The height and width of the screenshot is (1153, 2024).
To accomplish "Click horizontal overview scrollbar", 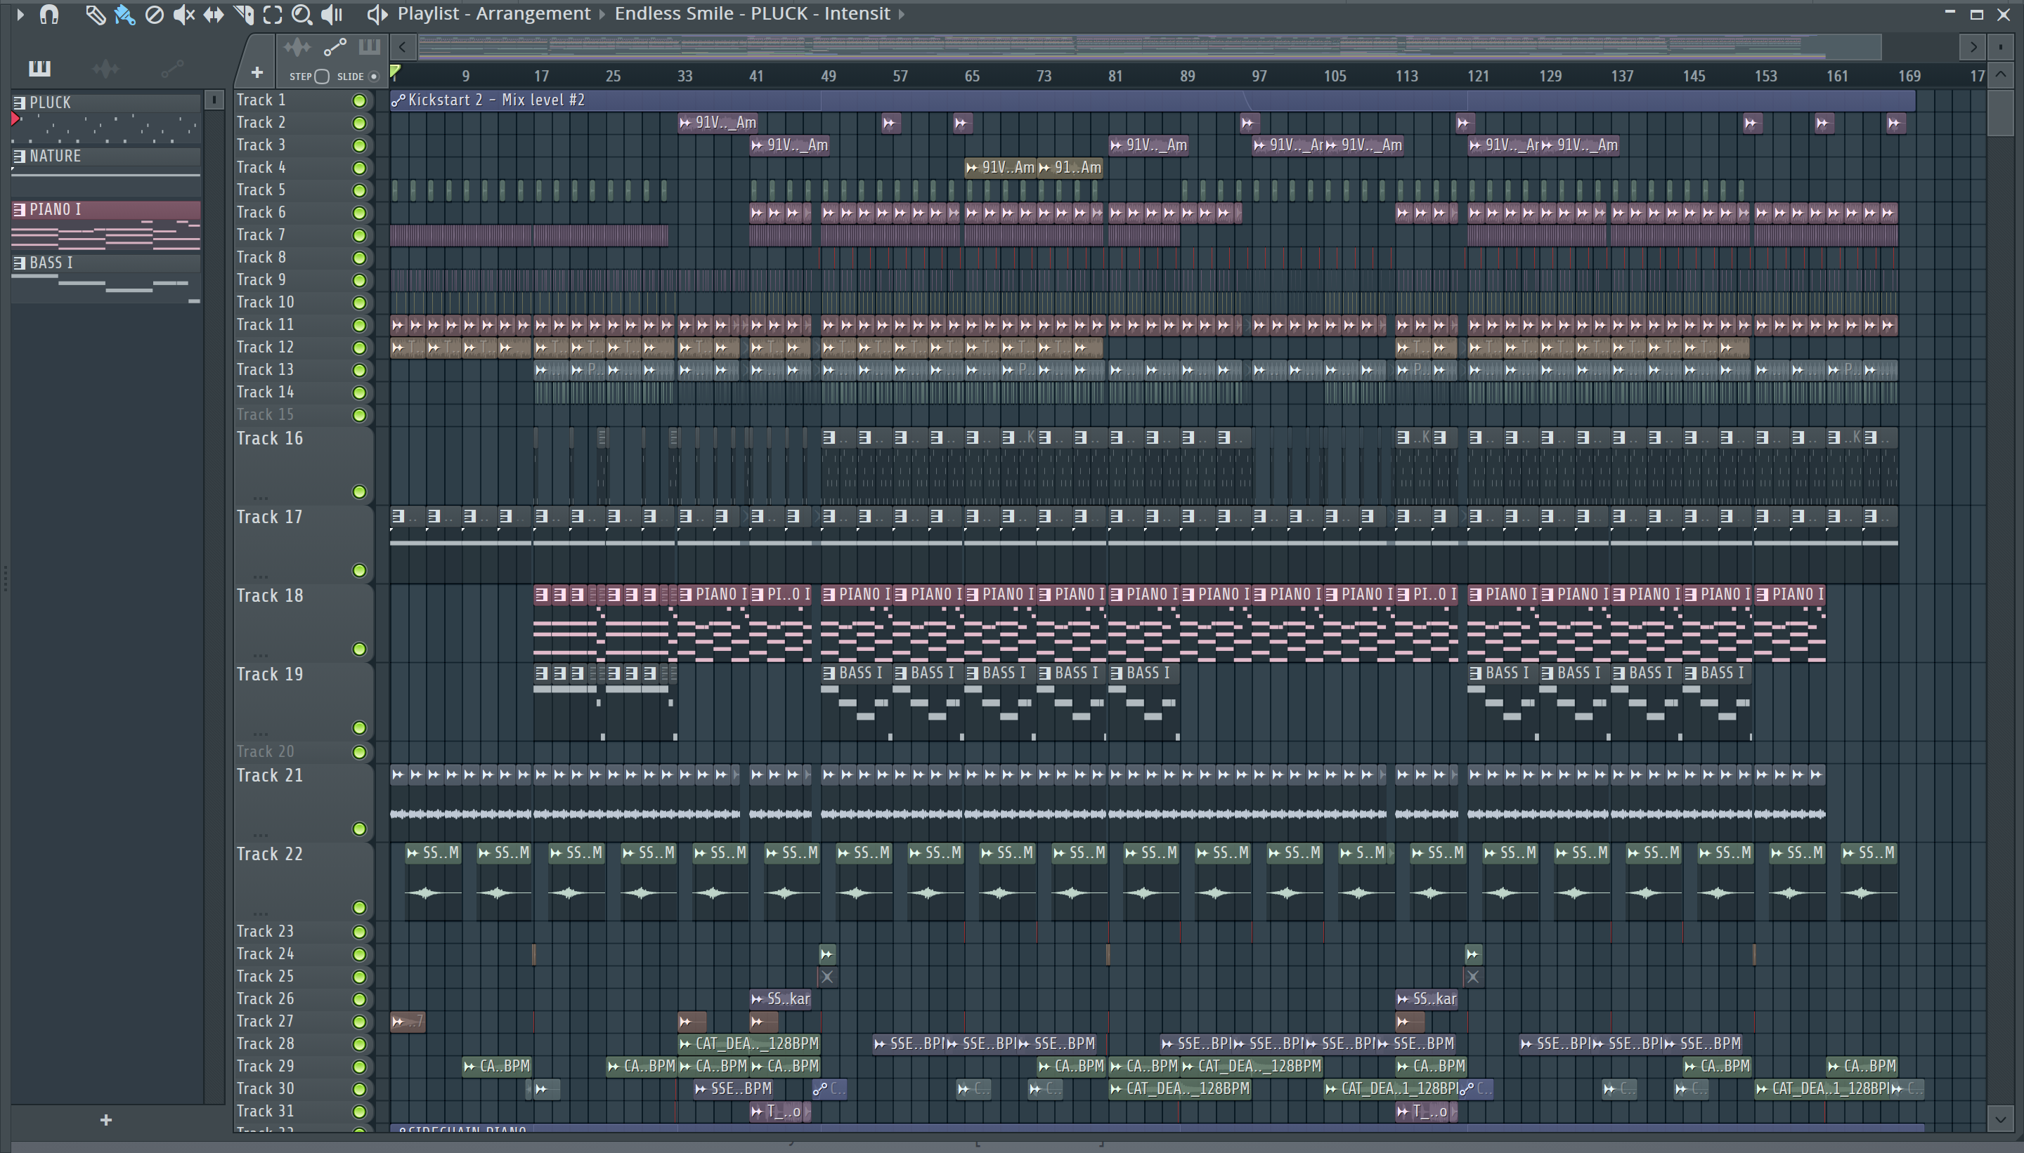I will point(1149,47).
